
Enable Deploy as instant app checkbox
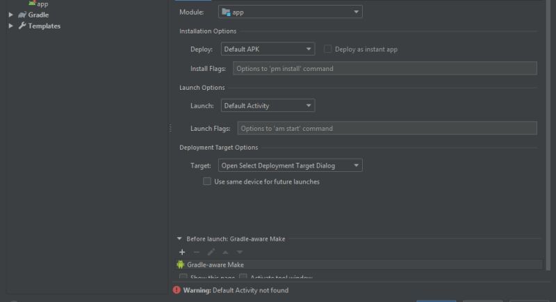pos(327,49)
